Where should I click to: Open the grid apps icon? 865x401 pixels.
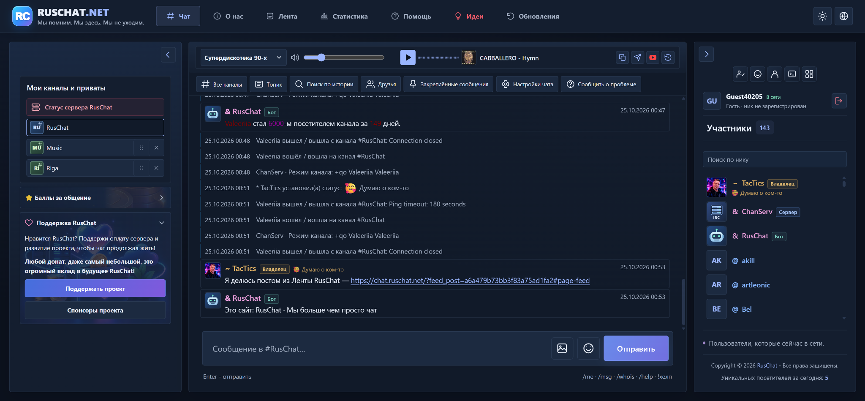(809, 74)
